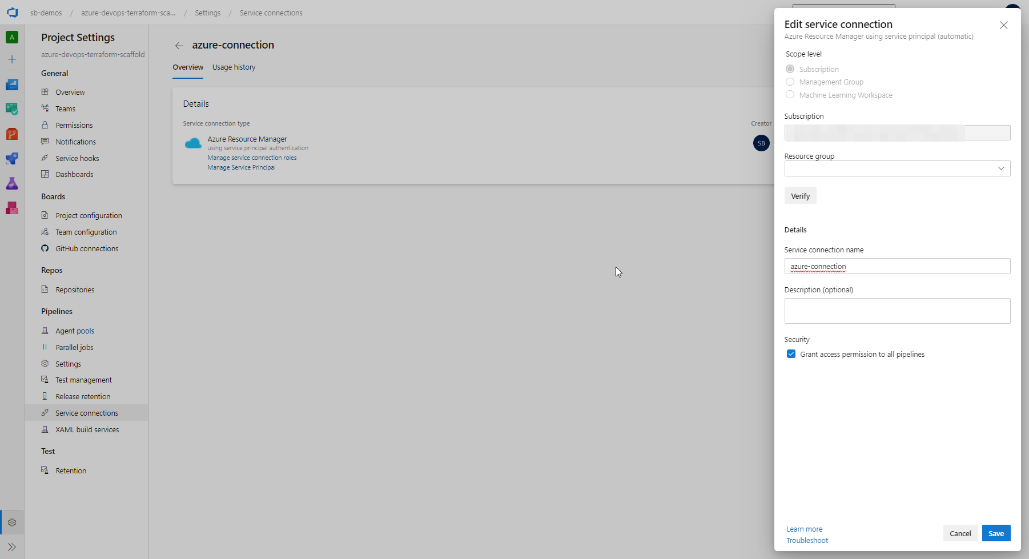Click the Project settings gear icon
The image size is (1029, 559).
[x=12, y=522]
